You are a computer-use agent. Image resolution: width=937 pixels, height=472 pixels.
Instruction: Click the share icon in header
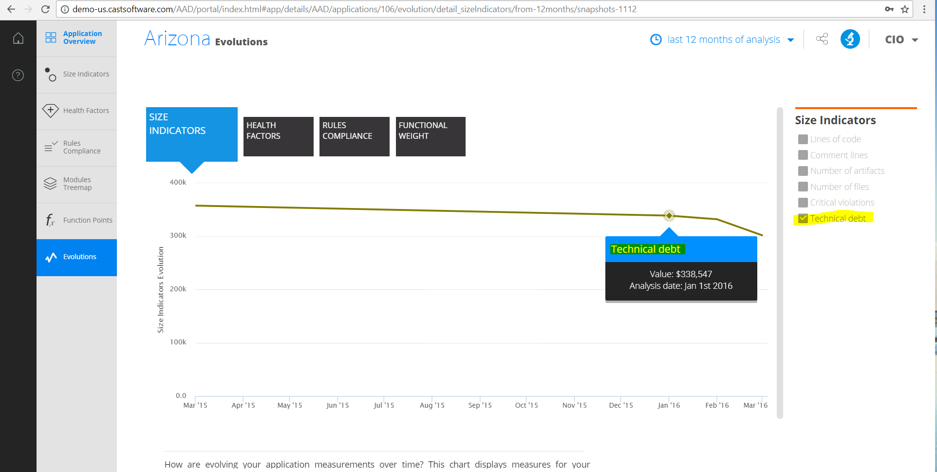(x=822, y=39)
